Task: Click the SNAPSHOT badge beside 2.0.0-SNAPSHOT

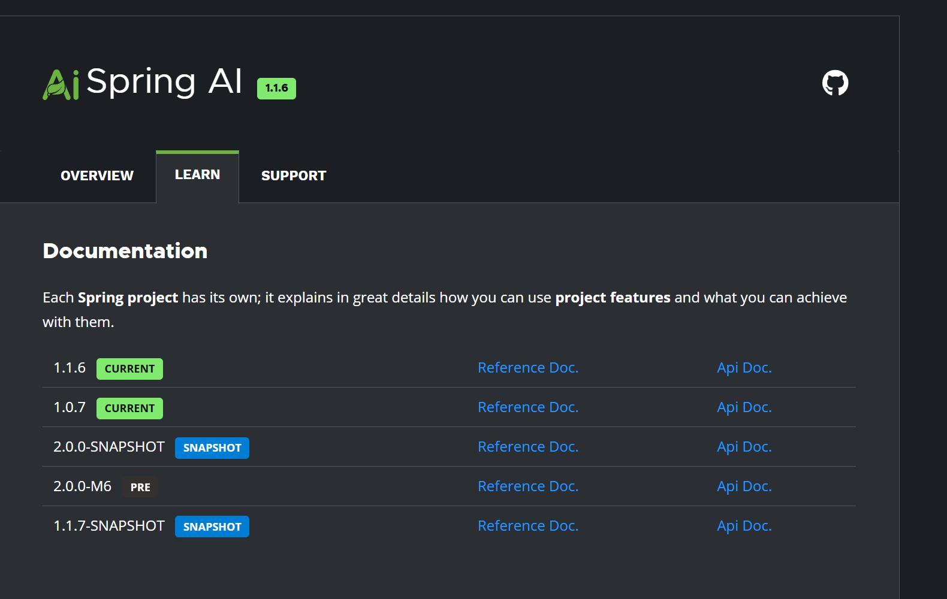Action: pos(212,448)
